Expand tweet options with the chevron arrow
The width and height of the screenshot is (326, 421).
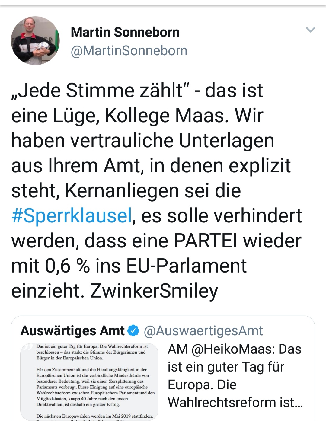tap(311, 30)
